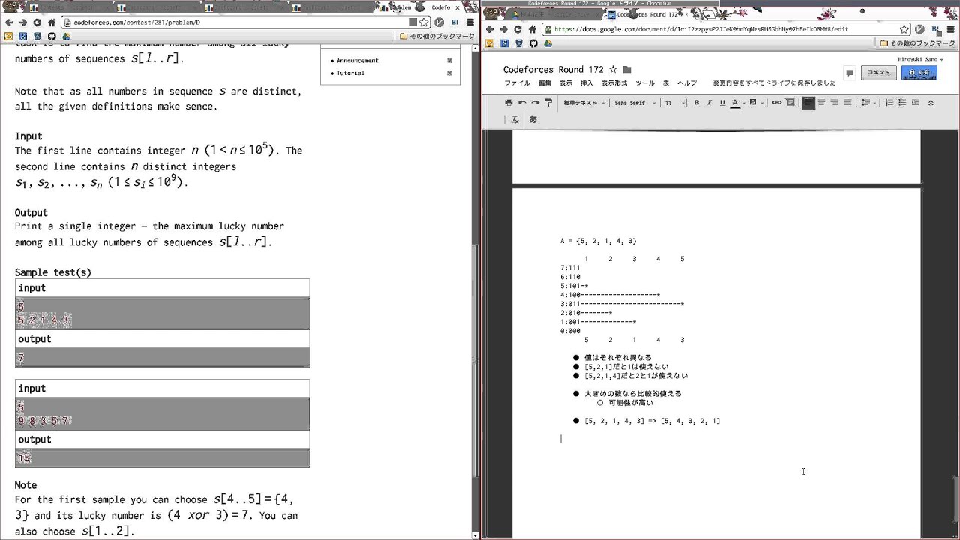The height and width of the screenshot is (540, 960).
Task: Go back in the Codeforces browser window
Action: click(9, 22)
